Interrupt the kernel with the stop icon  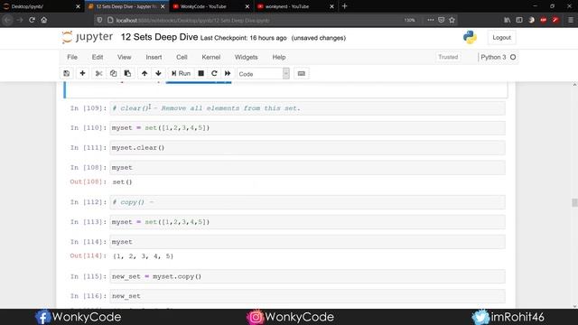200,73
